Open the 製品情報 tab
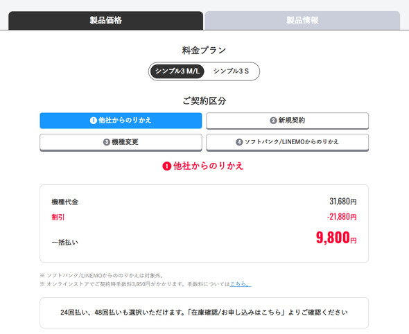 (x=302, y=20)
